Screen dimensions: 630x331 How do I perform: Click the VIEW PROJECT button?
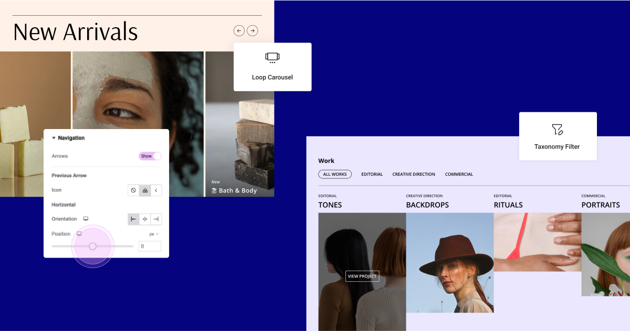pos(362,276)
